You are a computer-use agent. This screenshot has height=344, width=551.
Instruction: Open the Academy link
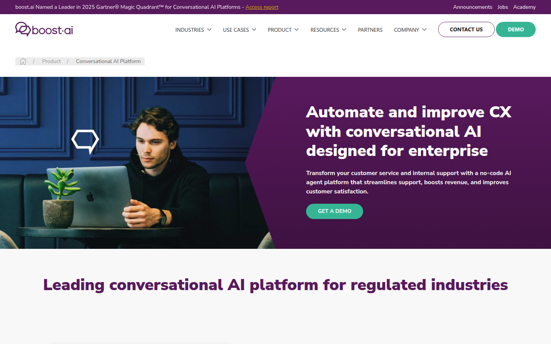tap(524, 7)
